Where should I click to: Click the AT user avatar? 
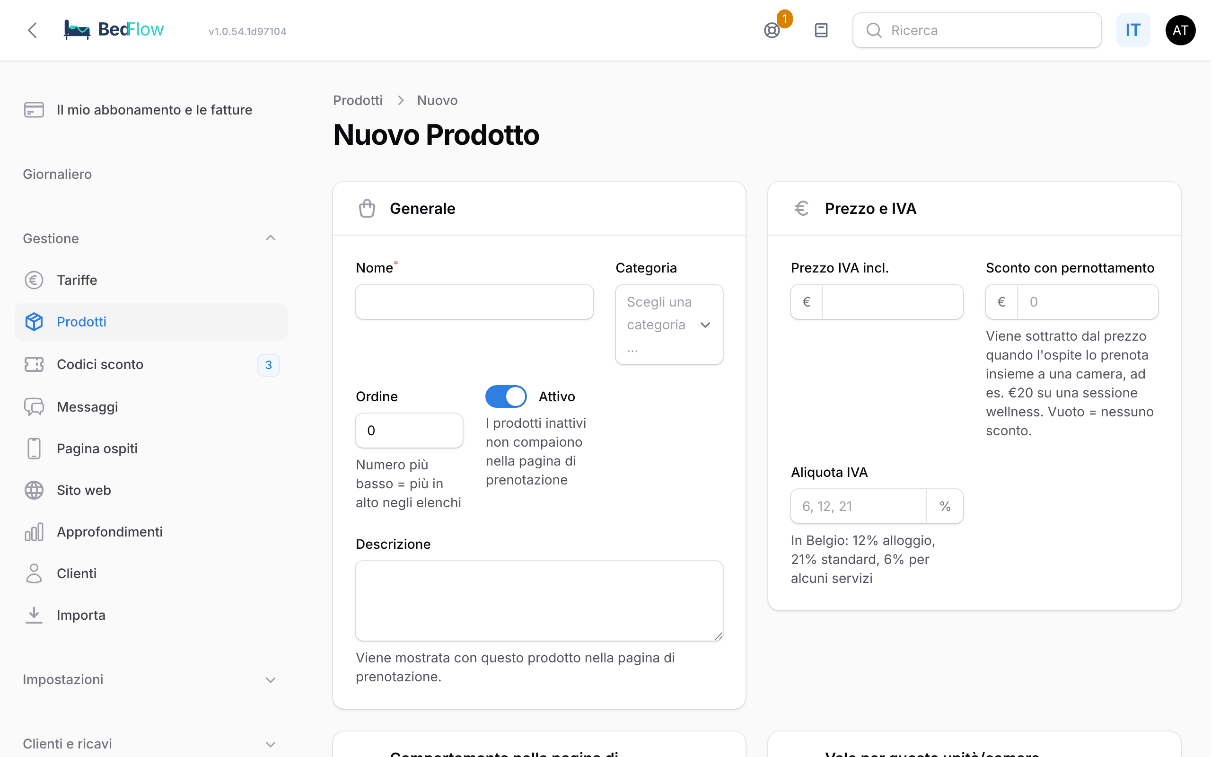1180,31
